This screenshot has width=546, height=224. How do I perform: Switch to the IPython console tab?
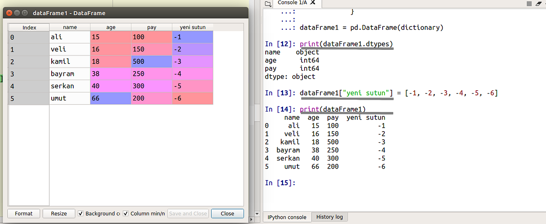287,217
